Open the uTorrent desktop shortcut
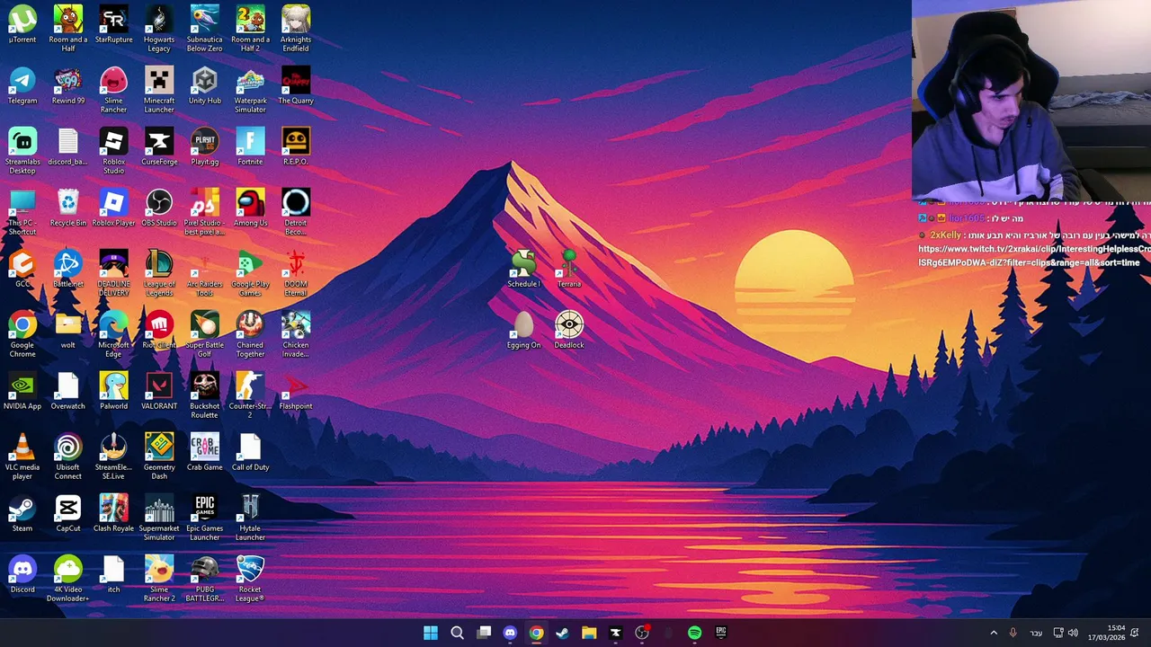 coord(22,25)
